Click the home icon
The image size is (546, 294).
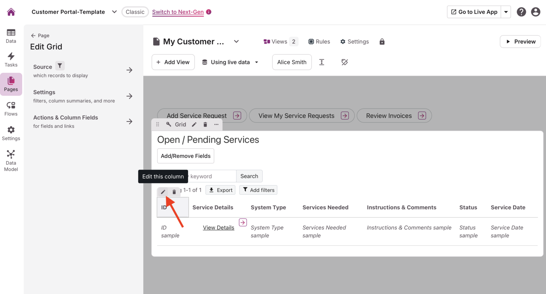[11, 12]
